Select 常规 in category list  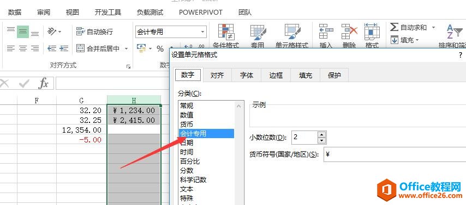(x=206, y=105)
